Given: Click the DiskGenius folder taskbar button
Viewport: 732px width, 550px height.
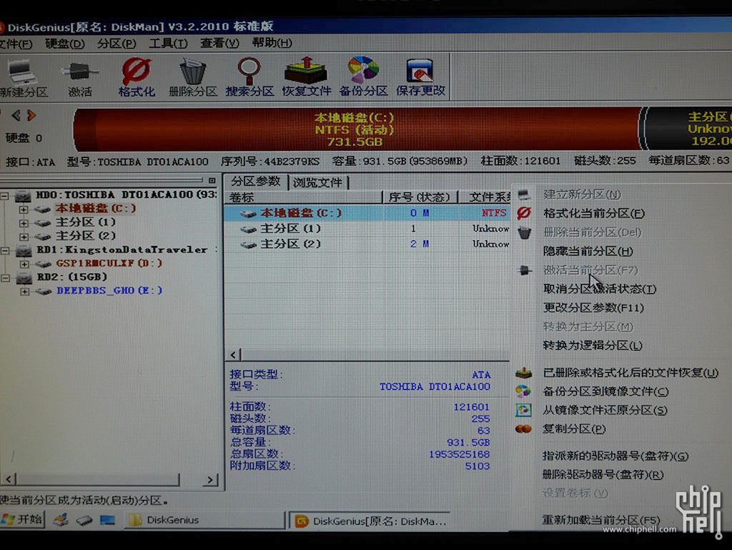Looking at the screenshot, I should coord(204,520).
